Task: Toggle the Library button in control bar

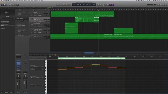Action: point(2,5)
